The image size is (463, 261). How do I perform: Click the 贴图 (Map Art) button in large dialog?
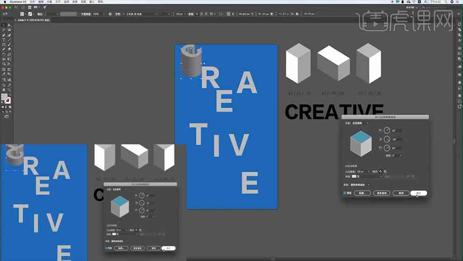pos(362,193)
